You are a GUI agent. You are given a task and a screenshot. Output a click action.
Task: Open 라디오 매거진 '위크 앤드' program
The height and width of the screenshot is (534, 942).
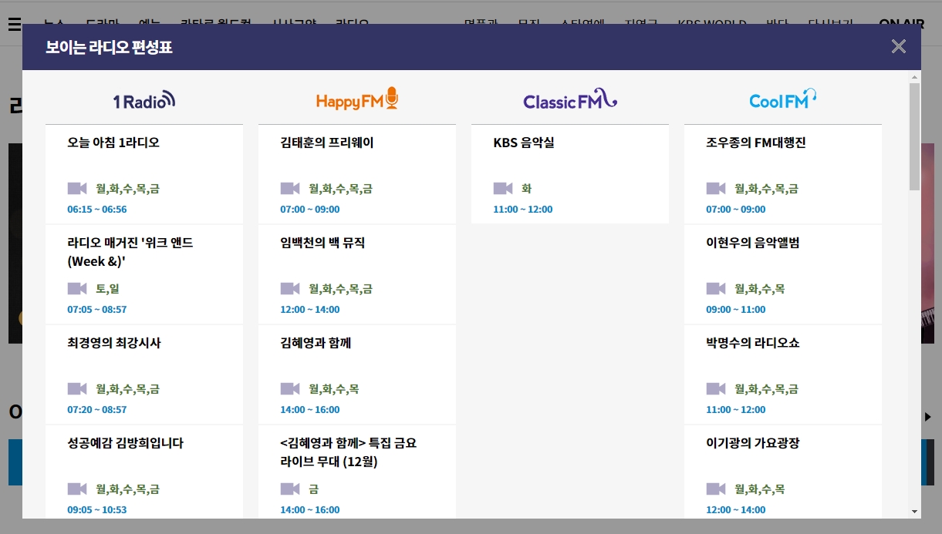click(130, 252)
